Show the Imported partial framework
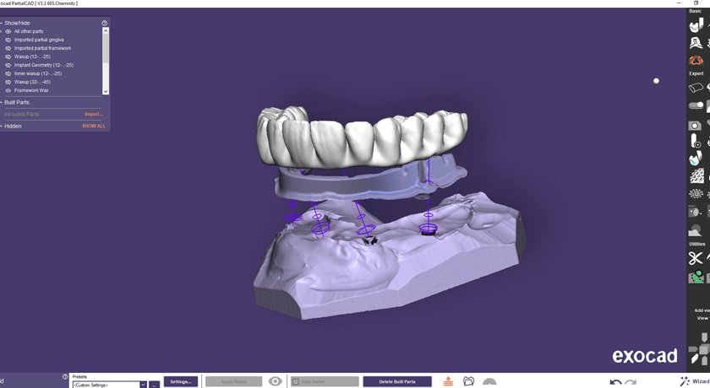This screenshot has height=388, width=710. point(8,48)
